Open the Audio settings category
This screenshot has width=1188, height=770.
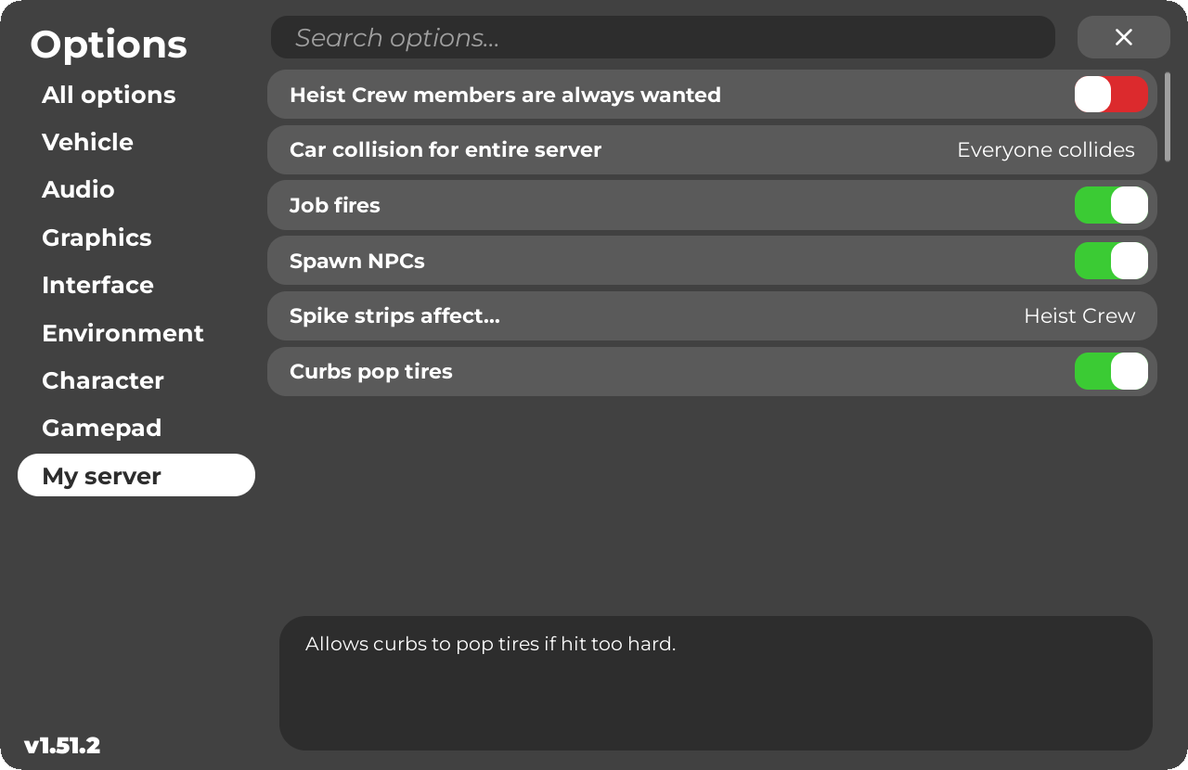[x=78, y=189]
